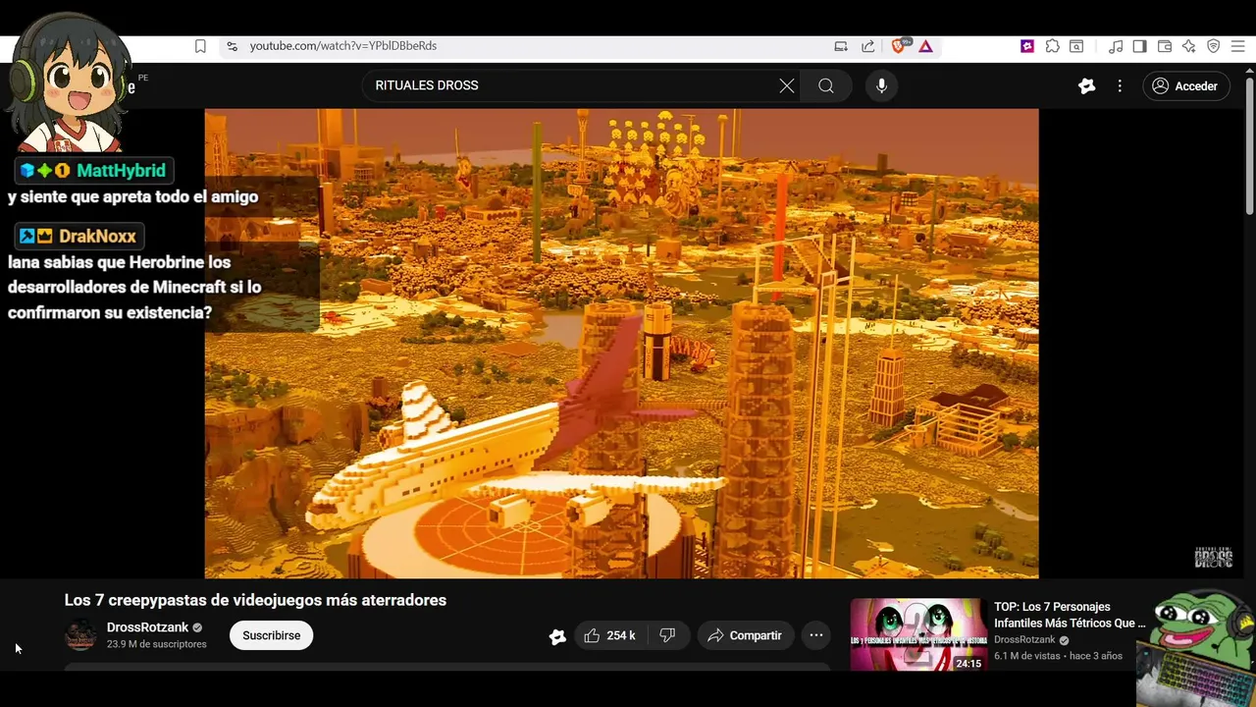
Task: Click DrakNoxx username in chat overlay
Action: (97, 237)
